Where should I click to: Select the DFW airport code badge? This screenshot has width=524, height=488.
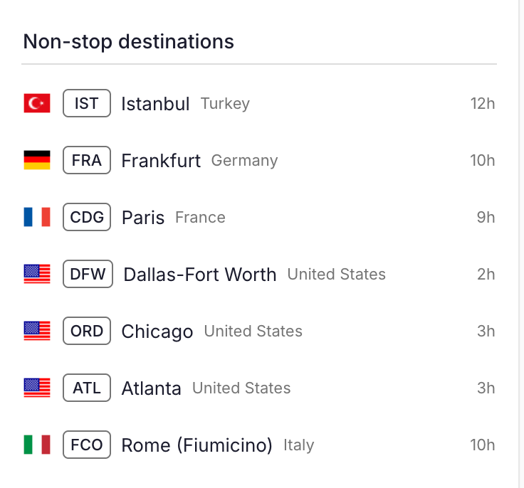tap(88, 275)
